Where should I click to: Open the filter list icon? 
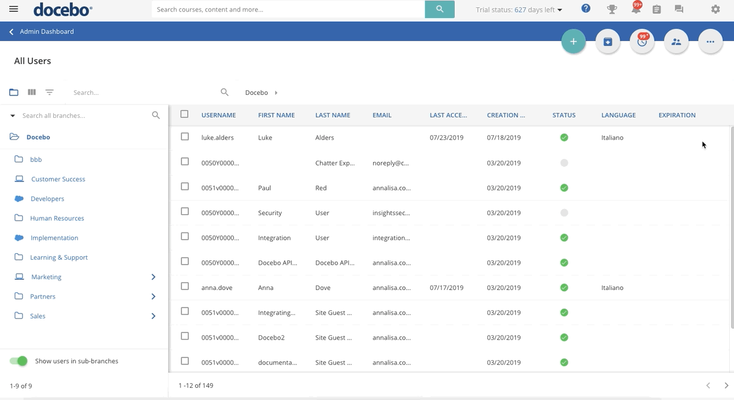pos(50,92)
